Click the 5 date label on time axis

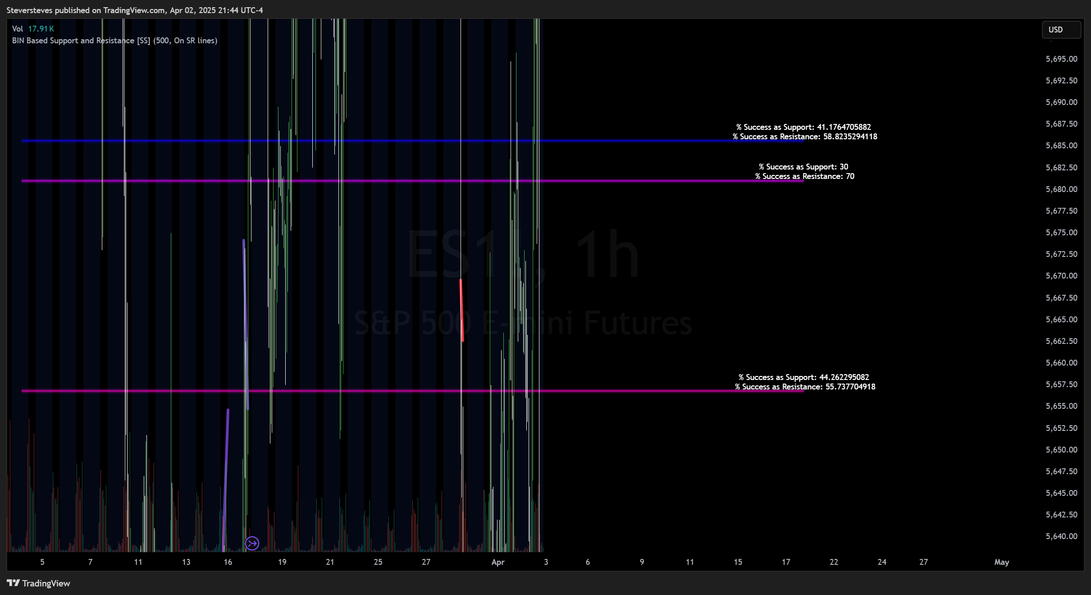point(42,562)
